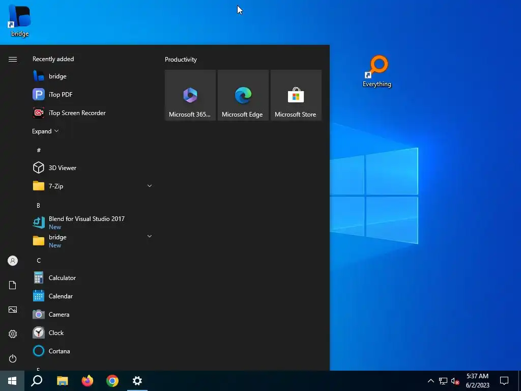Show hidden tray icons

pos(430,381)
